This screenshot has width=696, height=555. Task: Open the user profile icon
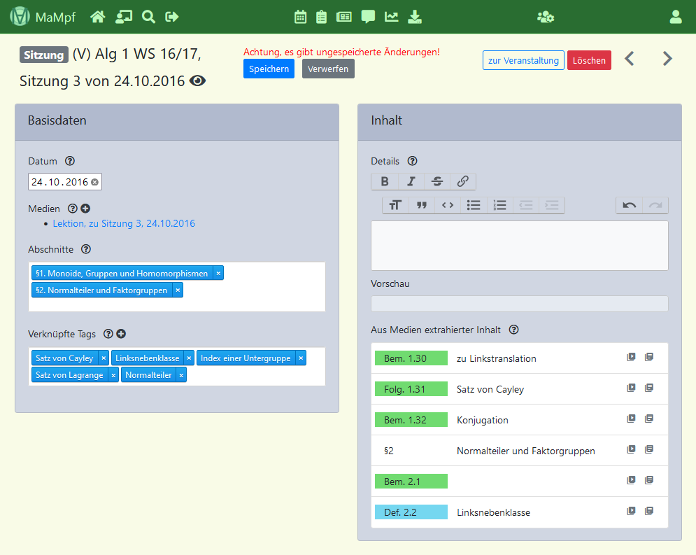click(675, 17)
